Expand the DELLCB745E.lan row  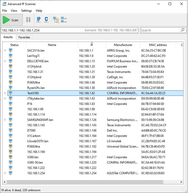pyautogui.click(x=5, y=61)
